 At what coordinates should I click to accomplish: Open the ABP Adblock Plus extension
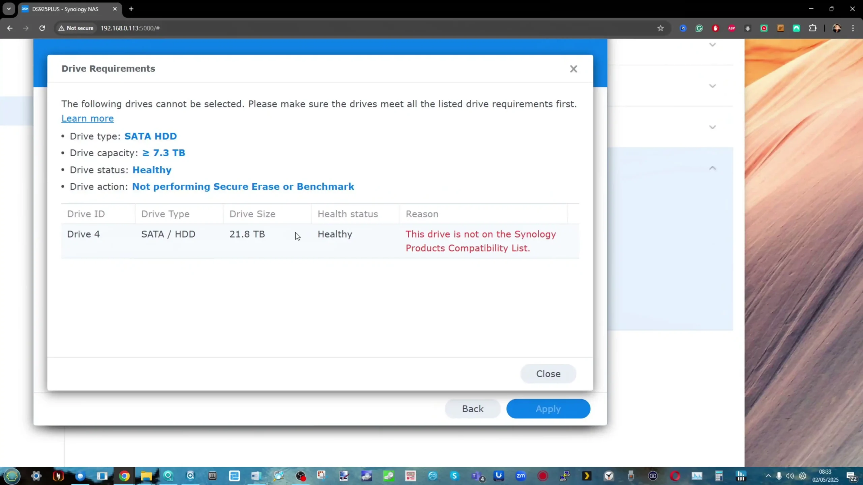tap(732, 28)
